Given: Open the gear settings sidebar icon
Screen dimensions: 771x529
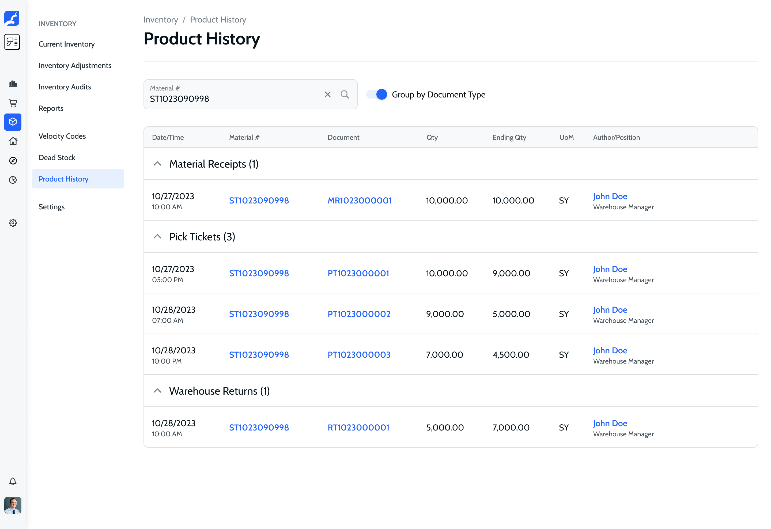Looking at the screenshot, I should point(13,223).
